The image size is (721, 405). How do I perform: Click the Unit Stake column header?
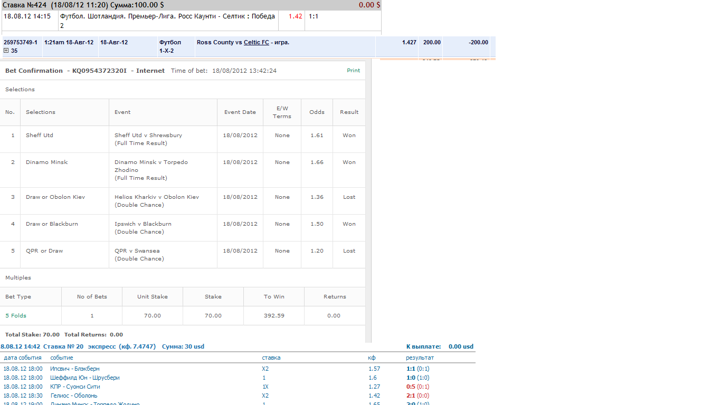click(x=153, y=297)
